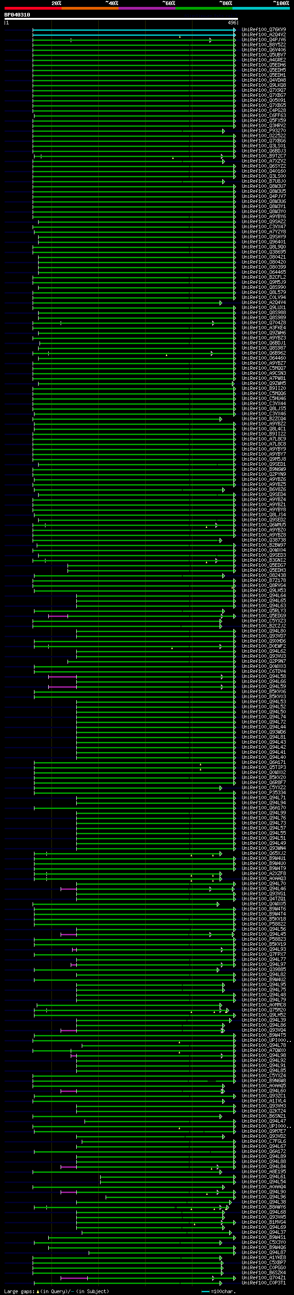Click the white query sequence ruler bar
The height and width of the screenshot is (1295, 294).
click(121, 18)
